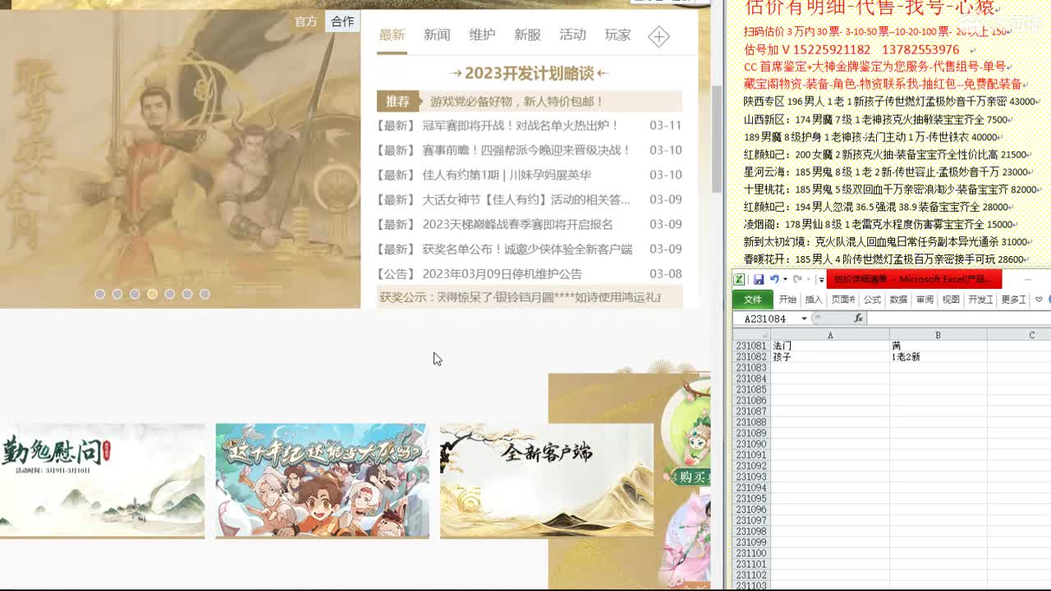Open the 审阅 ribbon tab
Viewport: 1051px width, 591px height.
click(x=925, y=300)
